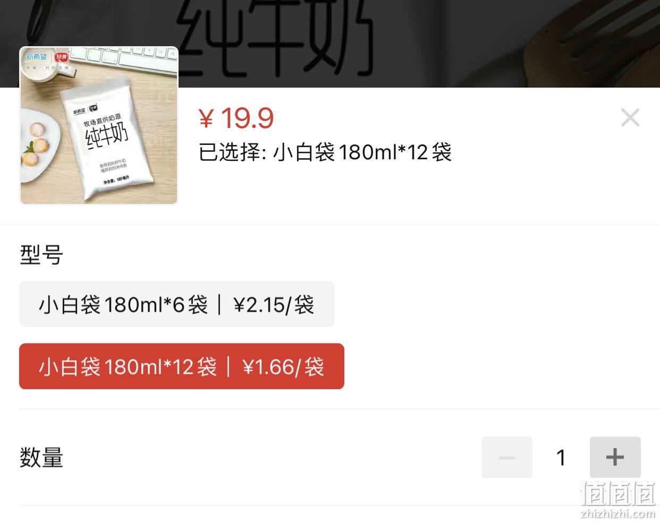Close the product options panel
This screenshot has height=523, width=660.
(x=630, y=117)
